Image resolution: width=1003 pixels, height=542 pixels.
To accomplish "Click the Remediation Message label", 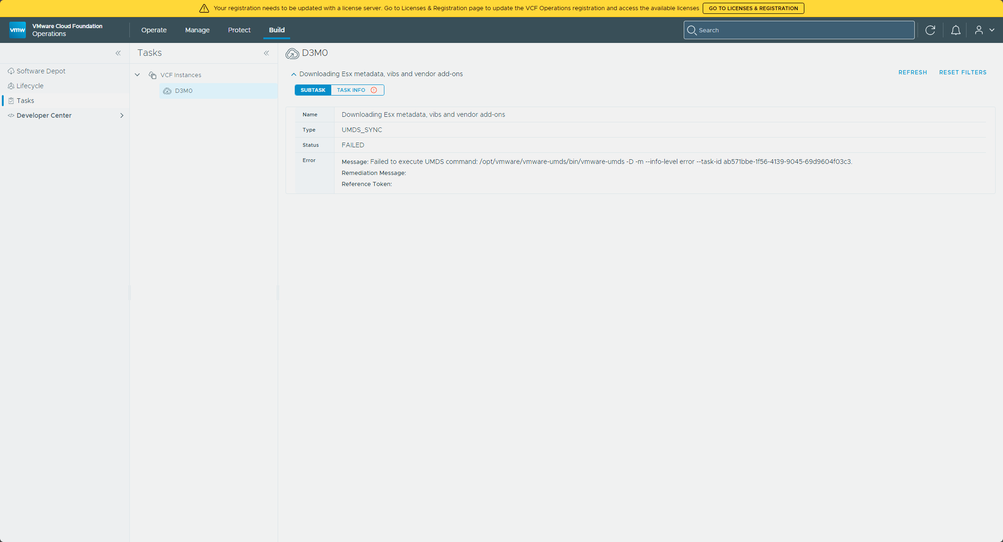I will (x=374, y=173).
